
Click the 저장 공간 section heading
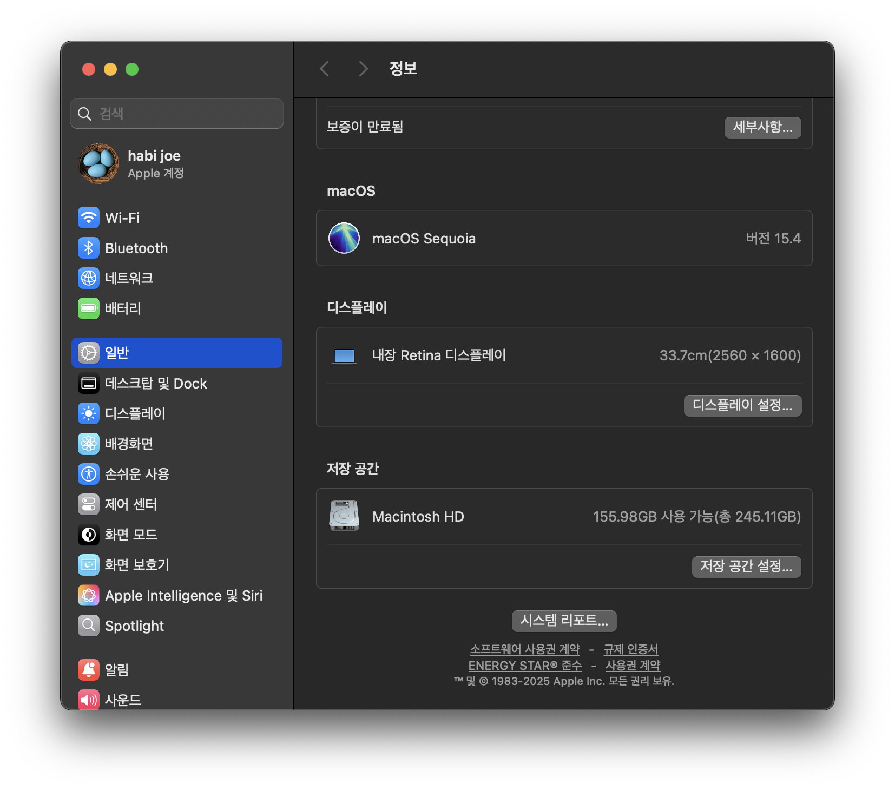(x=353, y=469)
